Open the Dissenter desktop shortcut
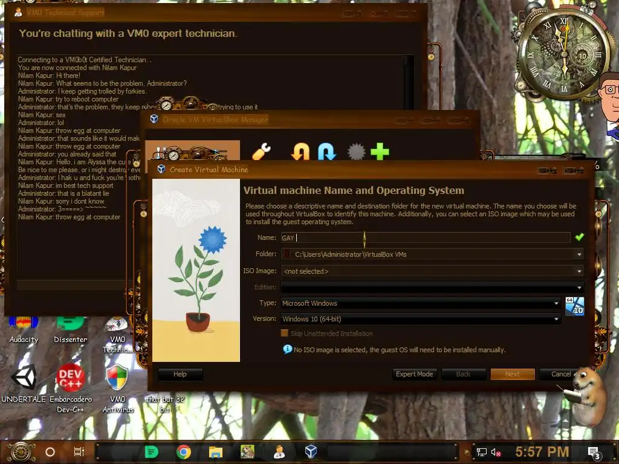619x464 pixels. point(70,329)
